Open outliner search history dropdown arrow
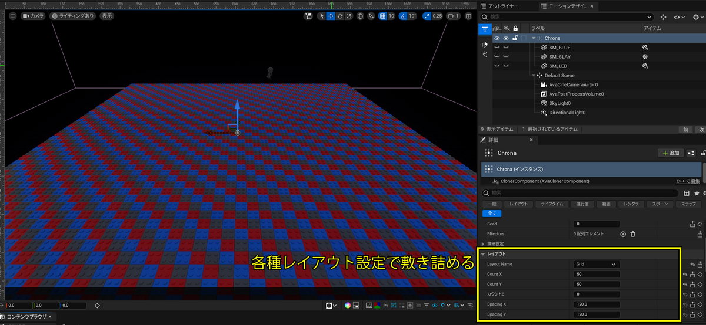706x325 pixels. [650, 17]
